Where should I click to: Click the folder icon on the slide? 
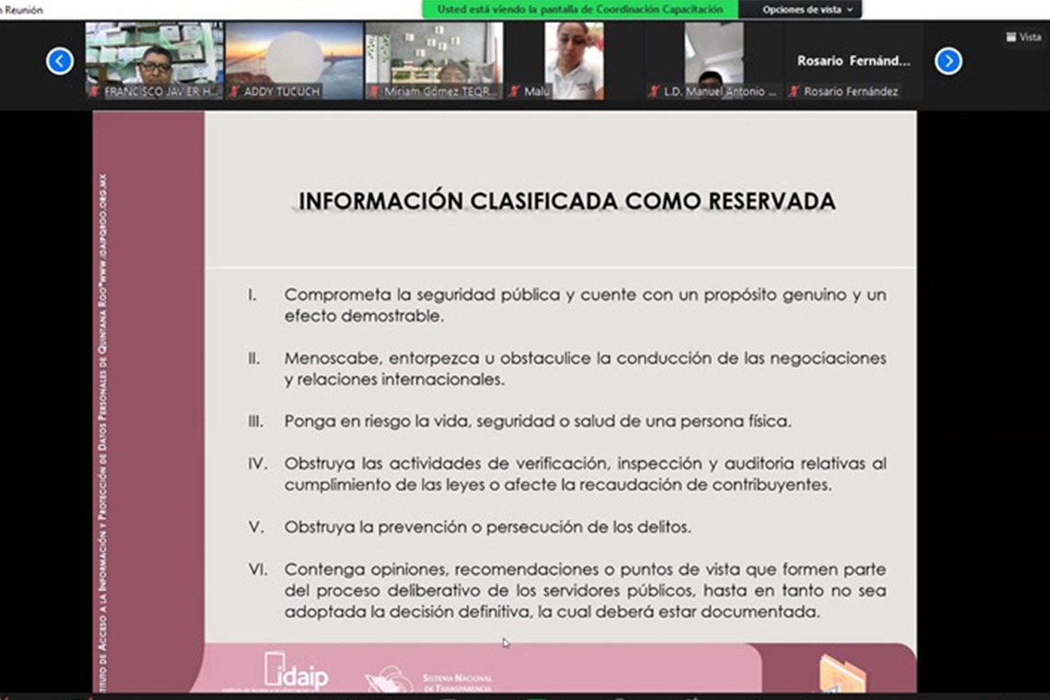point(842,674)
